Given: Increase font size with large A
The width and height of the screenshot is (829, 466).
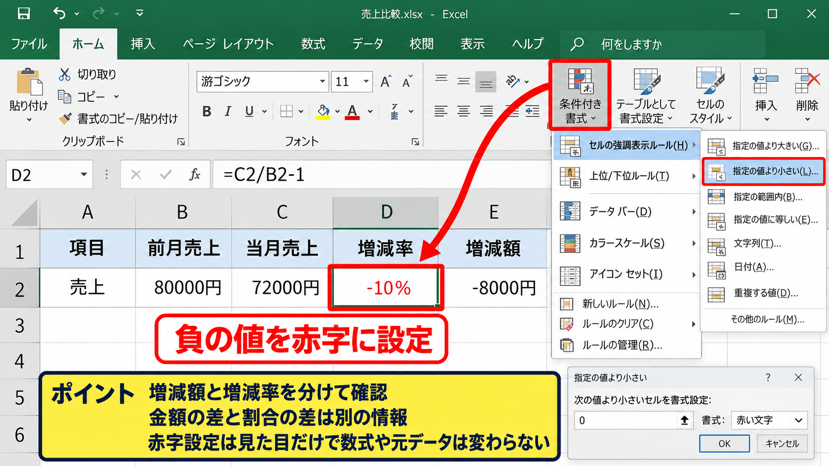Looking at the screenshot, I should point(386,82).
